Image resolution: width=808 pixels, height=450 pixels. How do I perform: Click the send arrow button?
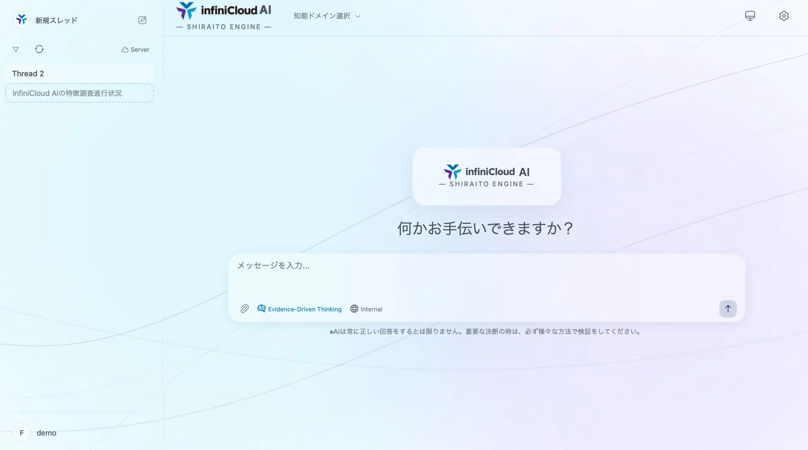[x=728, y=309]
